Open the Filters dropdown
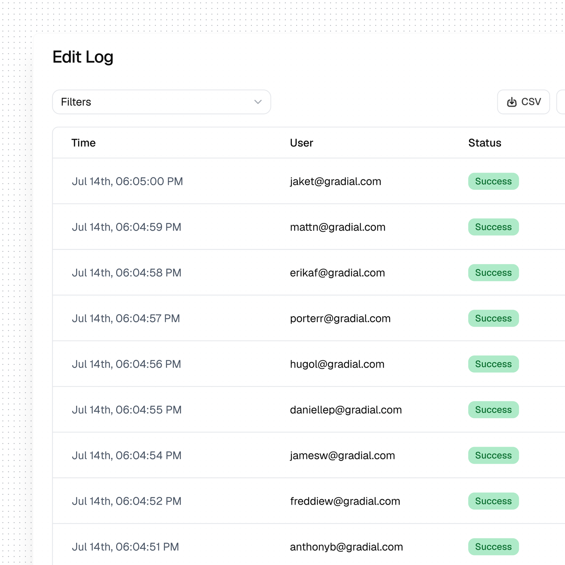Screen dimensions: 565x565 162,102
